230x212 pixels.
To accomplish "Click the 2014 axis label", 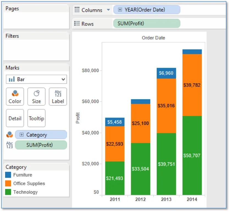I will (192, 199).
